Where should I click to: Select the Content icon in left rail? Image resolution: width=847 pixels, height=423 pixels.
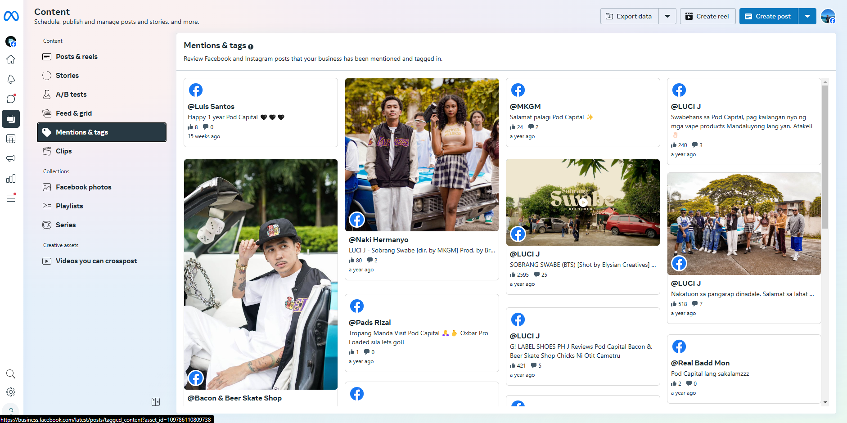click(11, 119)
